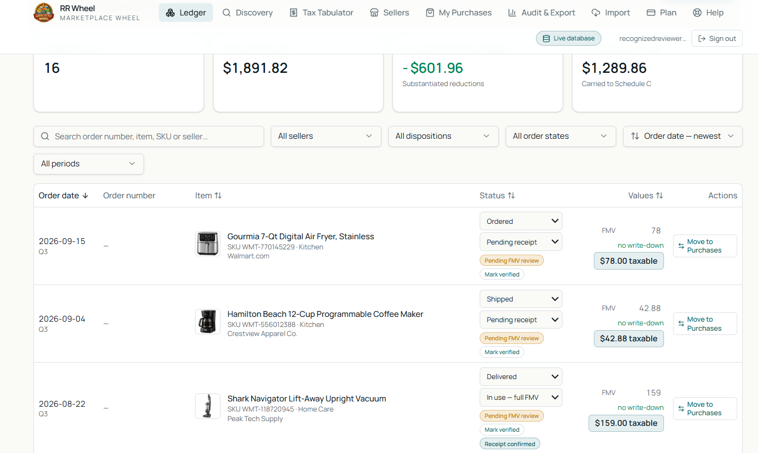
Task: Open the Tax Tabulator tab
Action: pyautogui.click(x=321, y=13)
